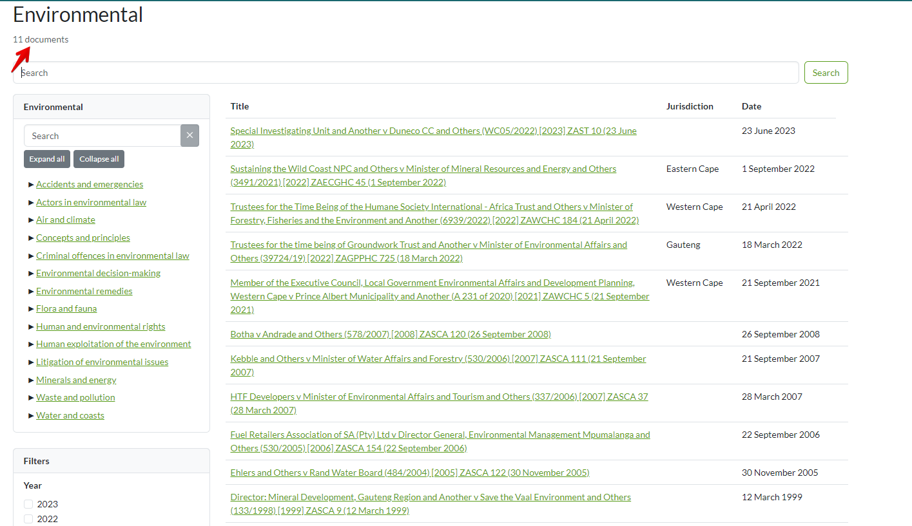Expand the Accidents and emergencies arrow
912x526 pixels.
click(x=31, y=185)
